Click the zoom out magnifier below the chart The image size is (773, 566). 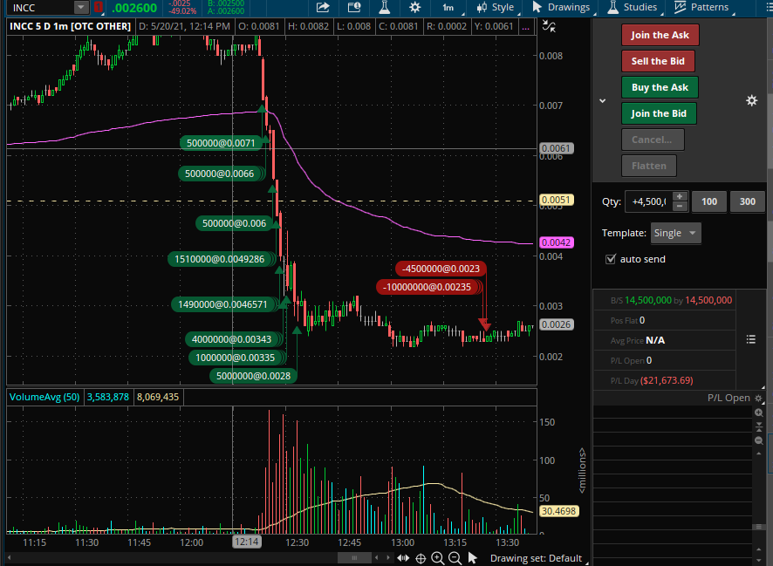455,557
